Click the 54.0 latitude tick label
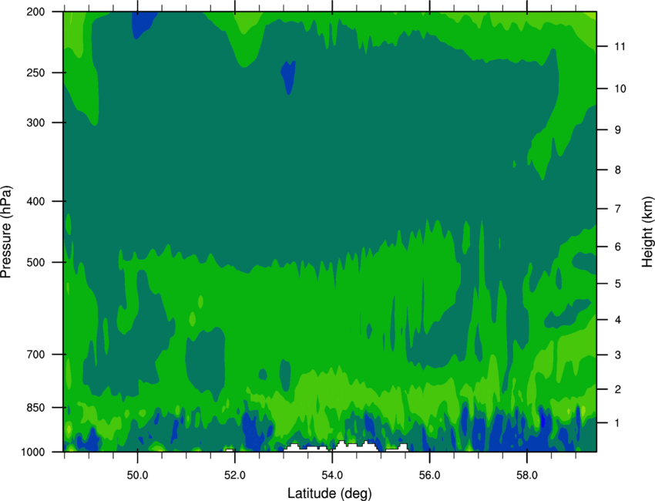 [332, 476]
